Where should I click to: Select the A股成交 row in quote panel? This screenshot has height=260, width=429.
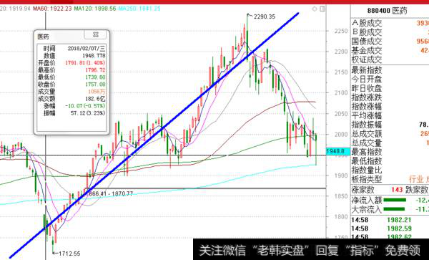(390, 24)
